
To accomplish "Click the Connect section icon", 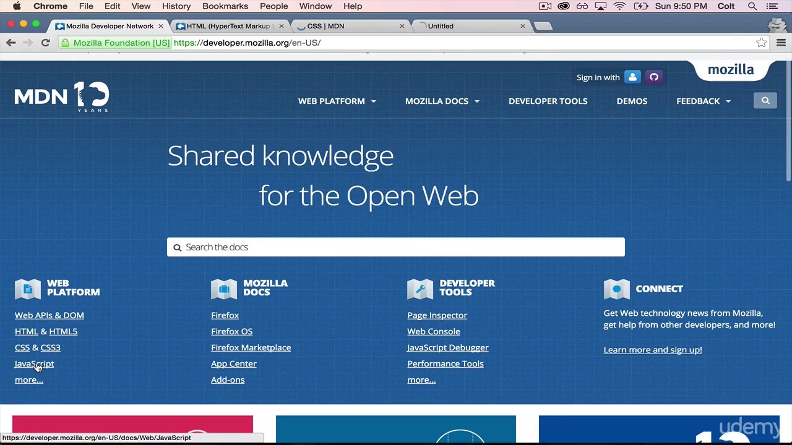I will pyautogui.click(x=616, y=289).
